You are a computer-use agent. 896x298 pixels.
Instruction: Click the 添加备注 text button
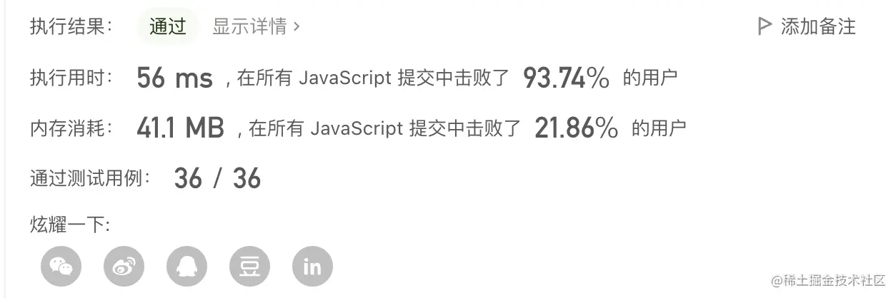click(x=818, y=27)
